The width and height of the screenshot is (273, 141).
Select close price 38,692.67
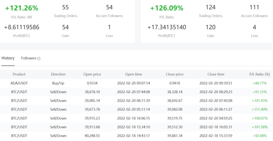pos(175,101)
